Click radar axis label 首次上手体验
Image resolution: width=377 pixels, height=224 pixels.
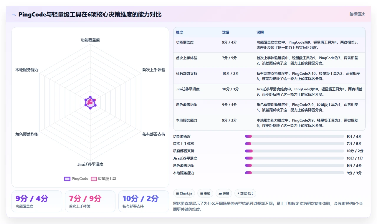(154, 70)
